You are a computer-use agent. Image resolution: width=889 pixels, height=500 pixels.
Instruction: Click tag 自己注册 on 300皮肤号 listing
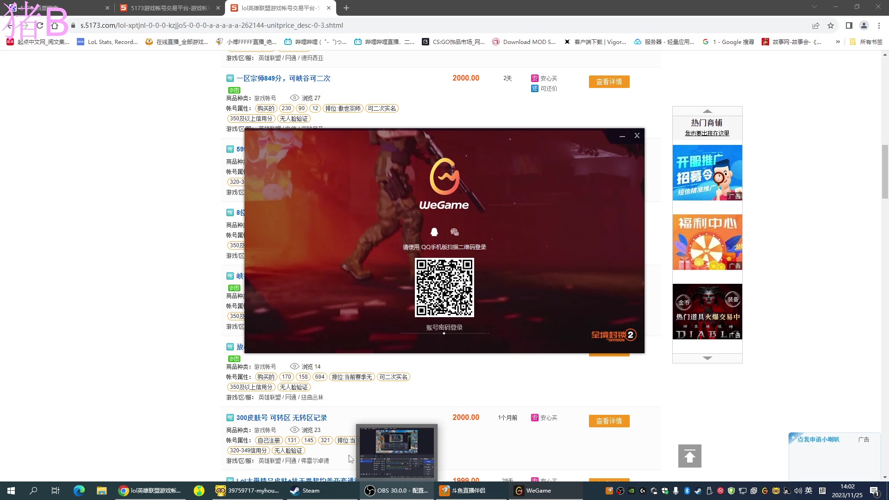pos(269,440)
